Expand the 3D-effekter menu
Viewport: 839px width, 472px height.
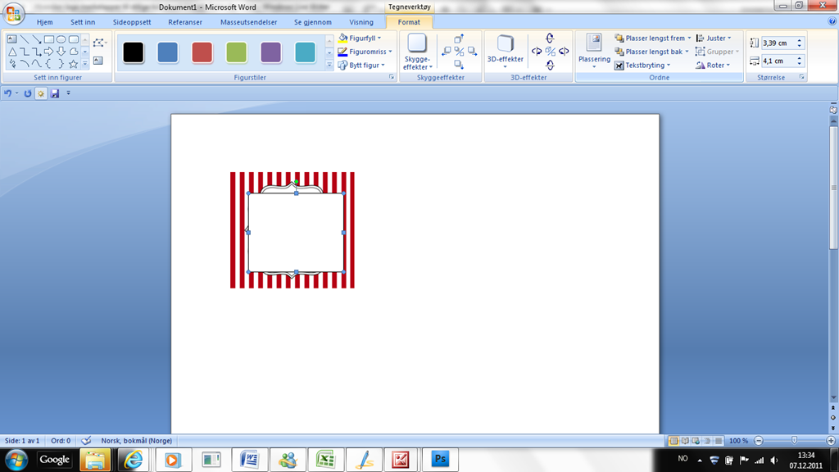click(x=505, y=52)
